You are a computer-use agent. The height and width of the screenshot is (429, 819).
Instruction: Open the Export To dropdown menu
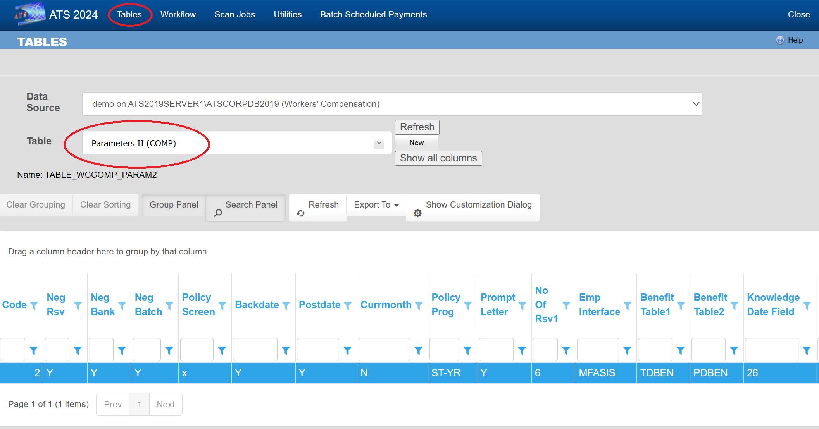click(376, 205)
